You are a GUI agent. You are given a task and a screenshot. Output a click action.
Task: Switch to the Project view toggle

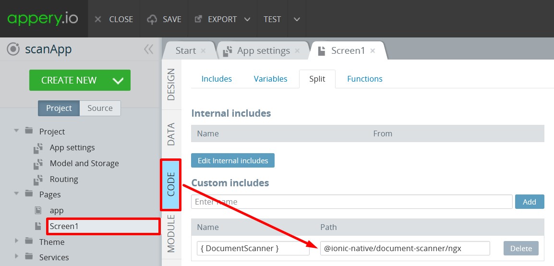click(59, 108)
